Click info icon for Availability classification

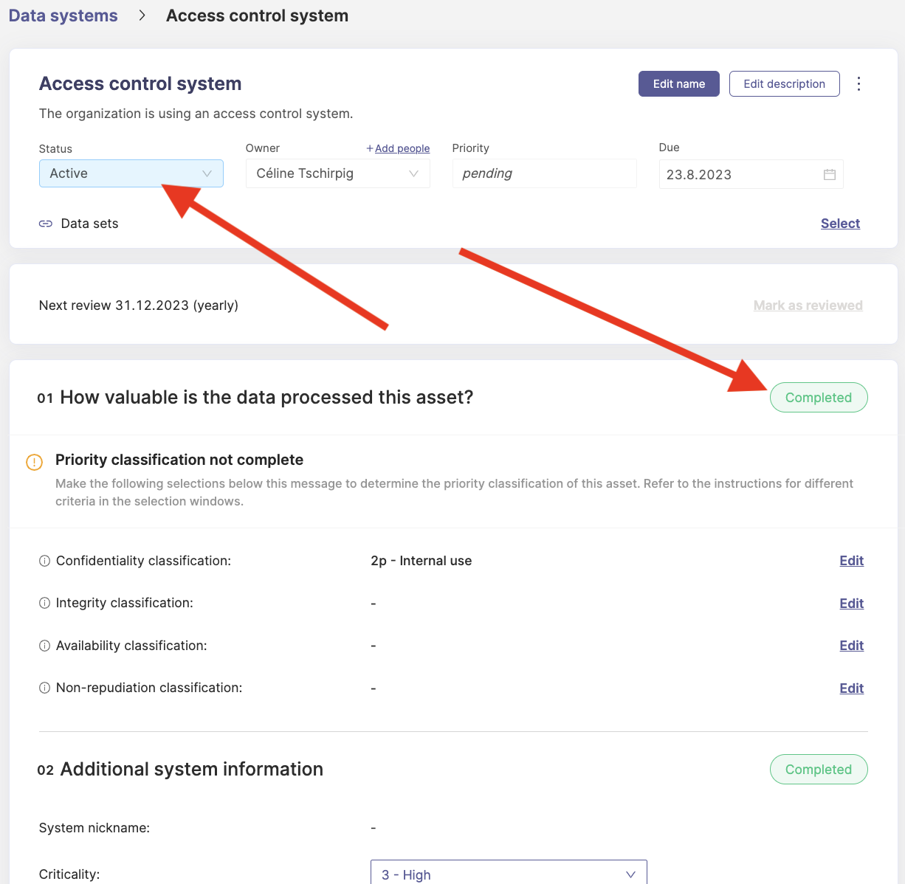(44, 646)
